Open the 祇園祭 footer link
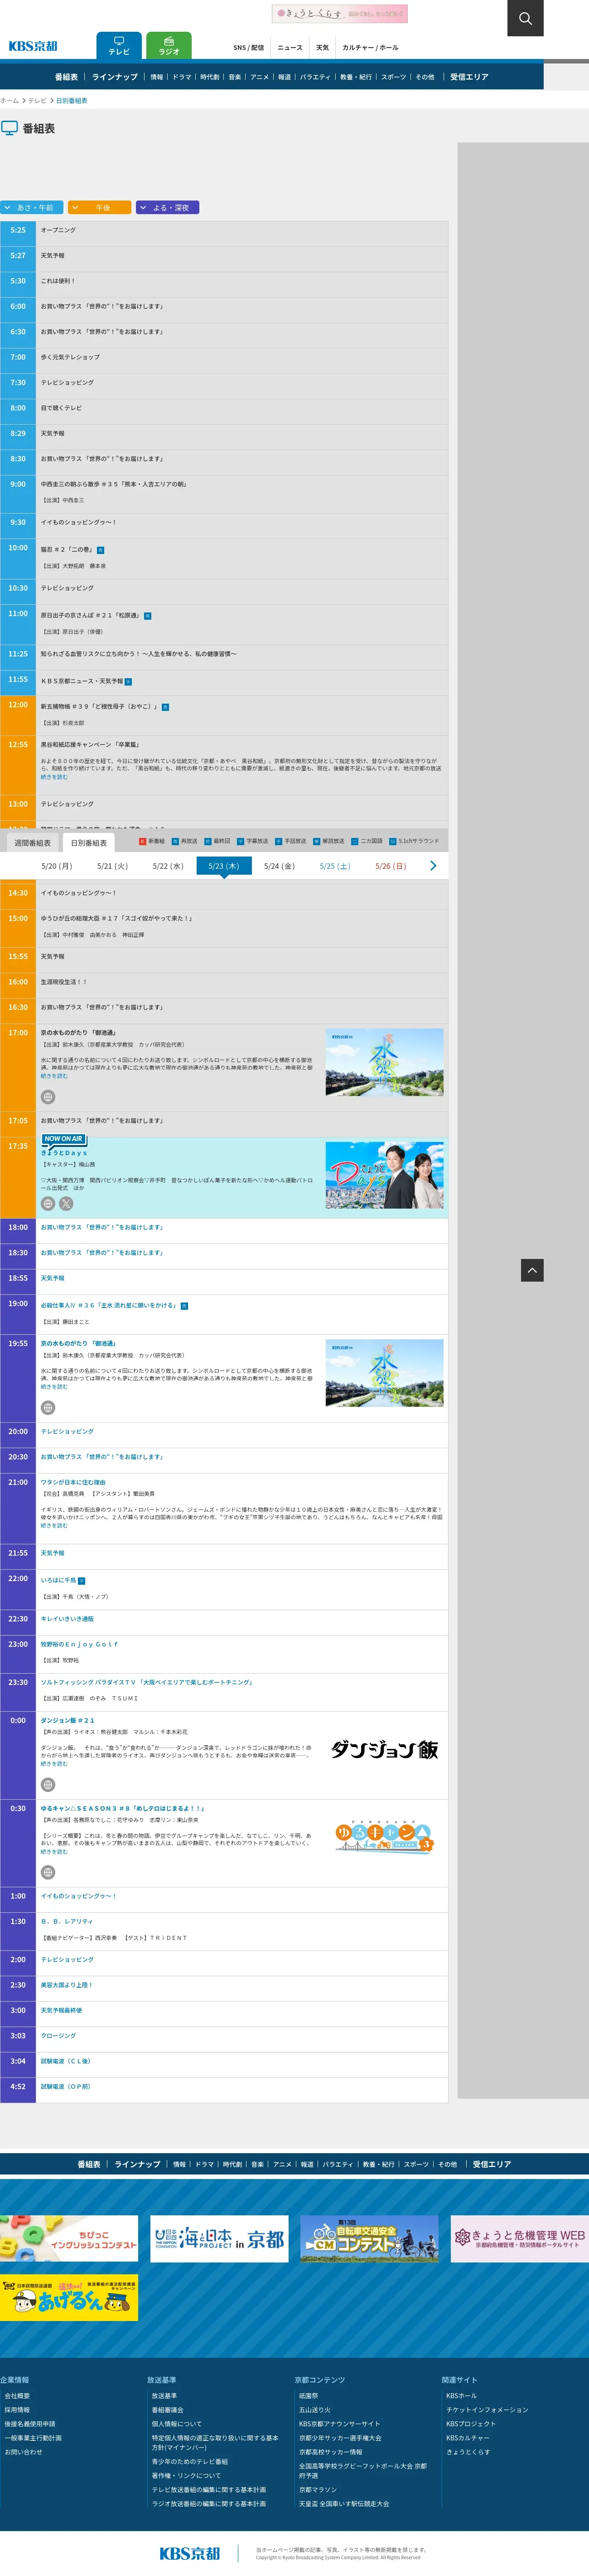This screenshot has width=589, height=2576. pos(309,2396)
